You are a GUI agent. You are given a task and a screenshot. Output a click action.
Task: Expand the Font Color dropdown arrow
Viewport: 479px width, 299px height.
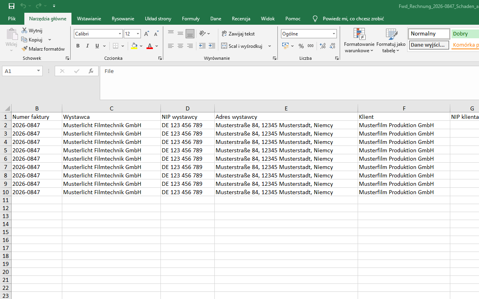(x=157, y=46)
